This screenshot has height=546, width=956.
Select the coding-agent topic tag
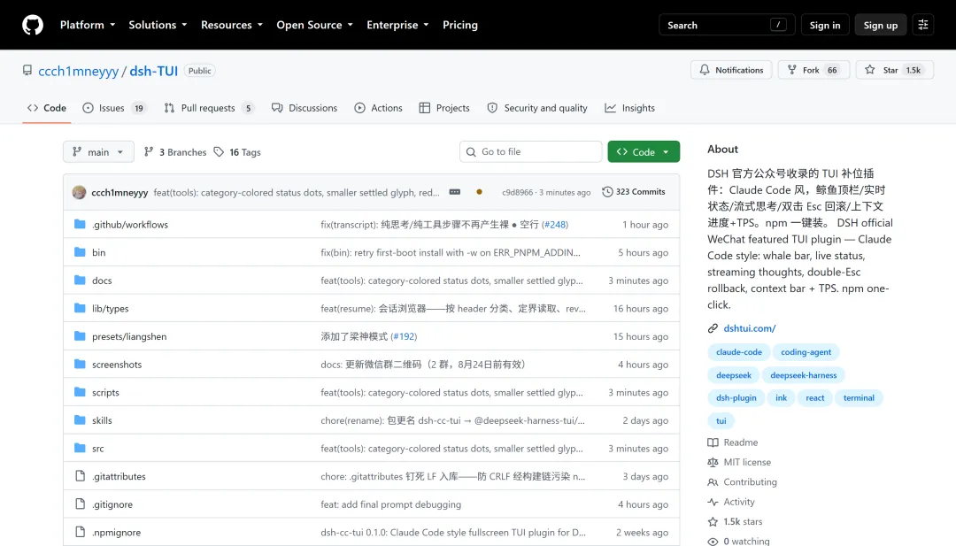(x=806, y=352)
